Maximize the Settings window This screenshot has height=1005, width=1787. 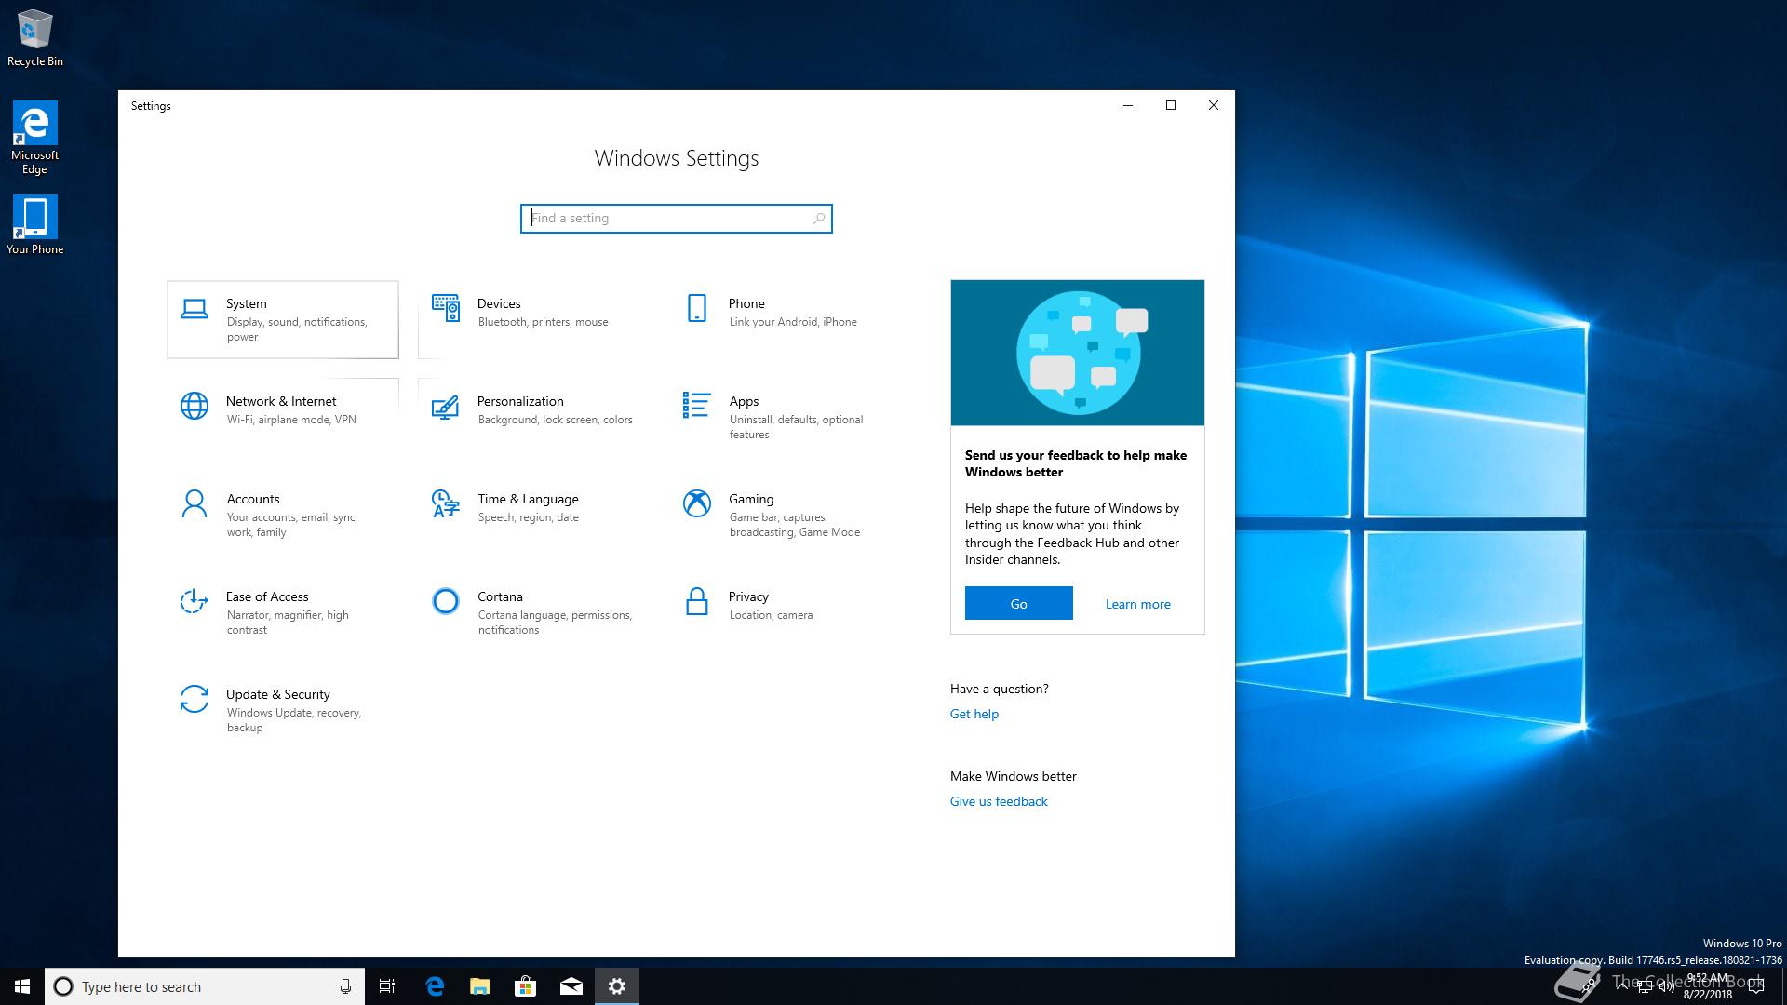point(1171,105)
